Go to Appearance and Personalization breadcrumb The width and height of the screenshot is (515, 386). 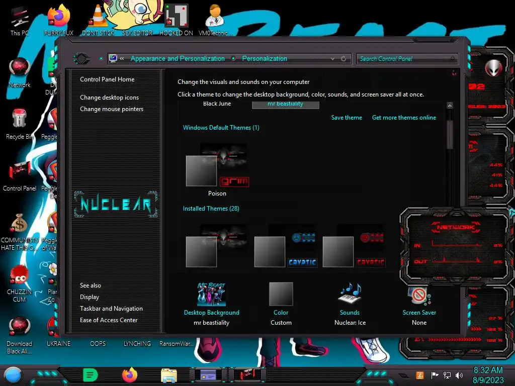coord(178,58)
